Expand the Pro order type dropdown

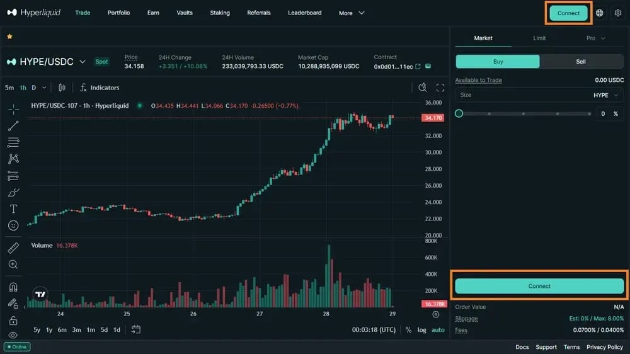(595, 38)
